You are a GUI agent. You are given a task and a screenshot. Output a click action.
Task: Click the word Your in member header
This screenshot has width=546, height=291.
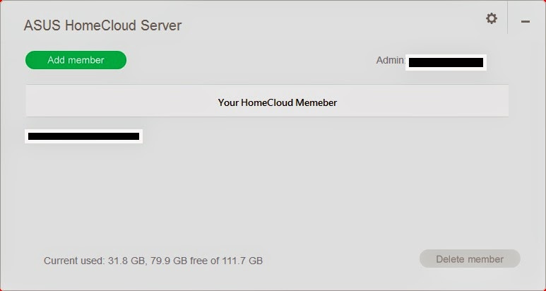click(x=228, y=102)
